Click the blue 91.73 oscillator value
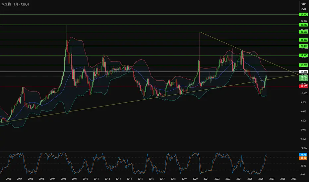The width and height of the screenshot is (309, 182). (x=303, y=155)
